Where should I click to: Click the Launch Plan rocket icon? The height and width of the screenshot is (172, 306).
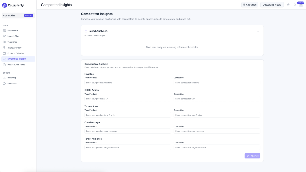[4, 36]
